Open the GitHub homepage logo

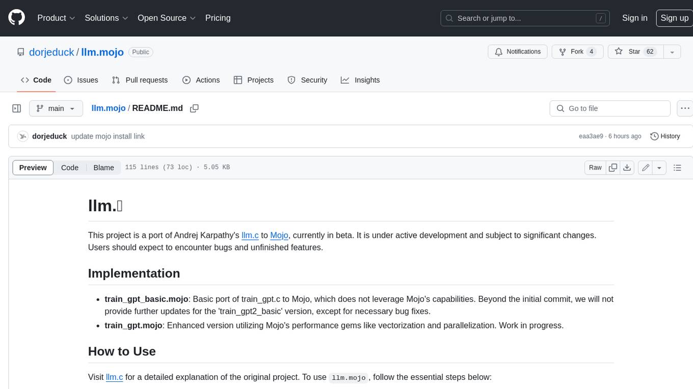point(17,18)
